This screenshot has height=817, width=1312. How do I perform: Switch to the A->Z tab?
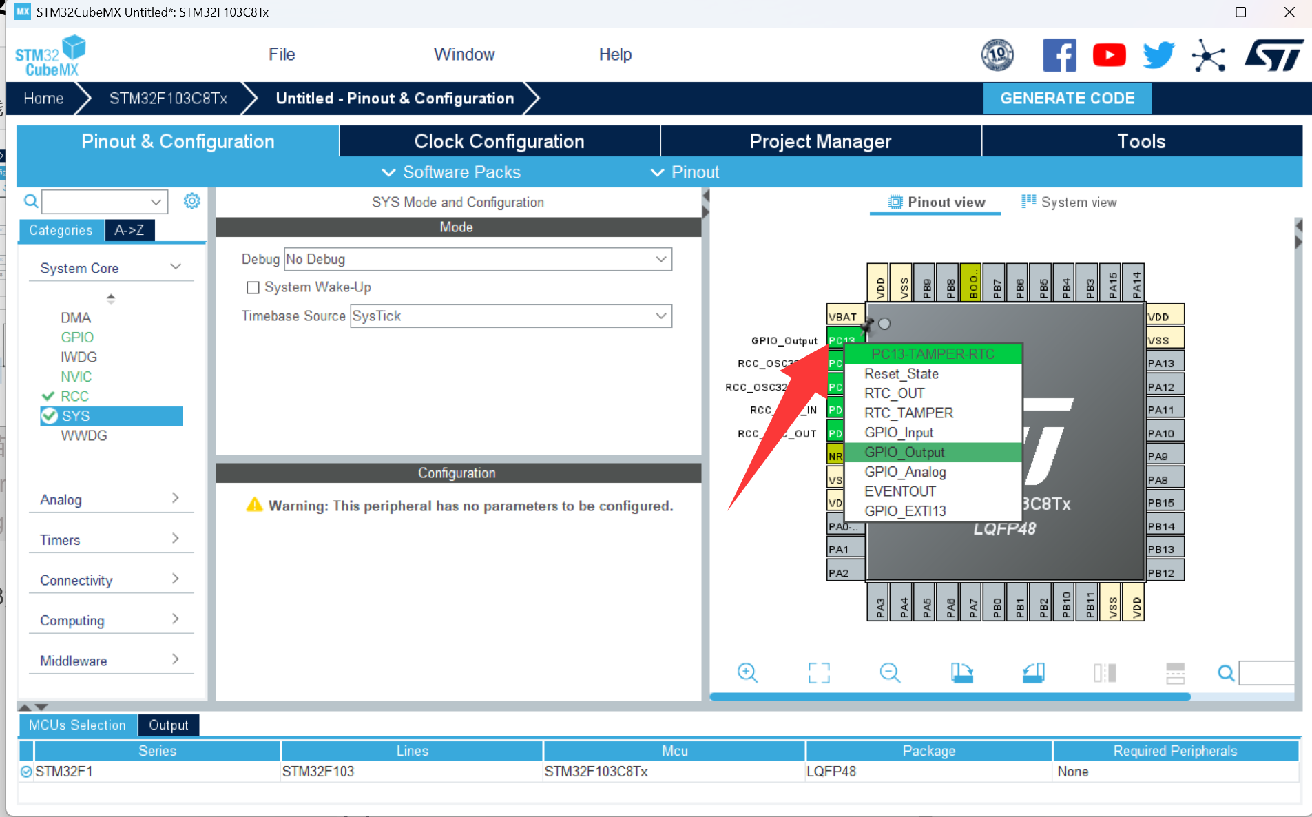(129, 230)
